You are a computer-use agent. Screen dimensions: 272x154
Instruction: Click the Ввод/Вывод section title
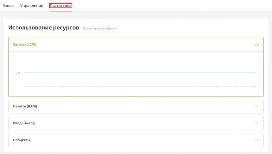pos(24,123)
